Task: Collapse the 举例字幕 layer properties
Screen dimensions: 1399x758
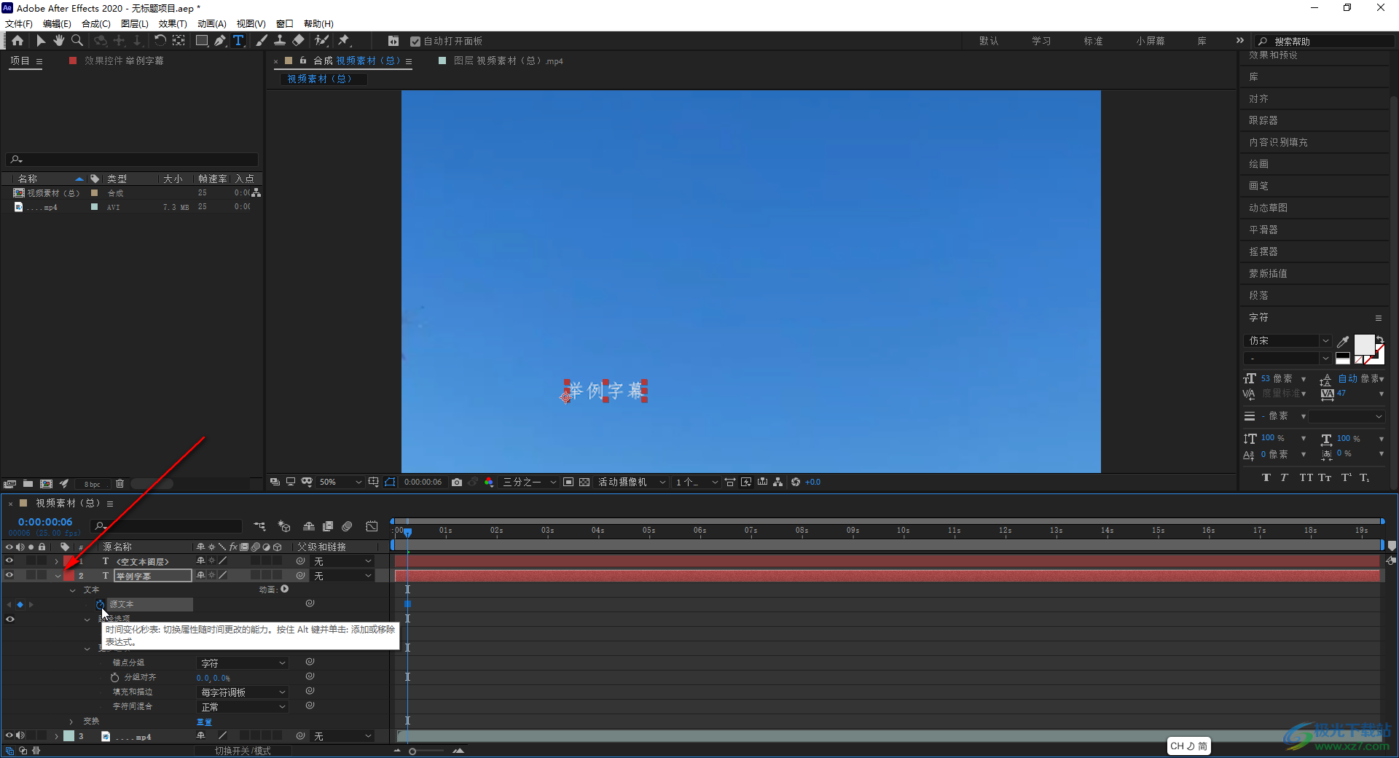Action: click(x=58, y=576)
